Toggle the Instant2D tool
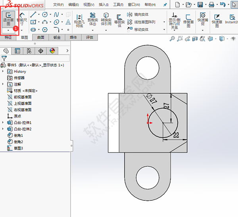 click(x=232, y=19)
